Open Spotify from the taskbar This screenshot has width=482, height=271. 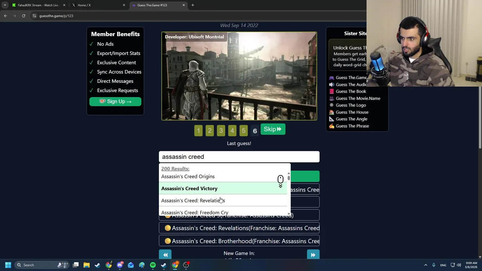click(153, 265)
